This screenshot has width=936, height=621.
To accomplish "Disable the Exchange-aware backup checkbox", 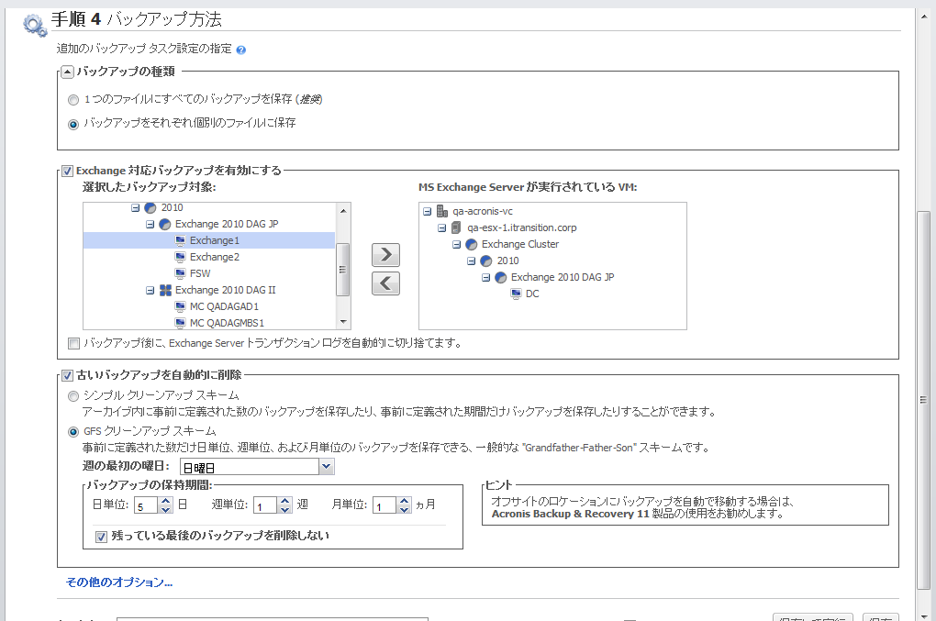I will 67,170.
